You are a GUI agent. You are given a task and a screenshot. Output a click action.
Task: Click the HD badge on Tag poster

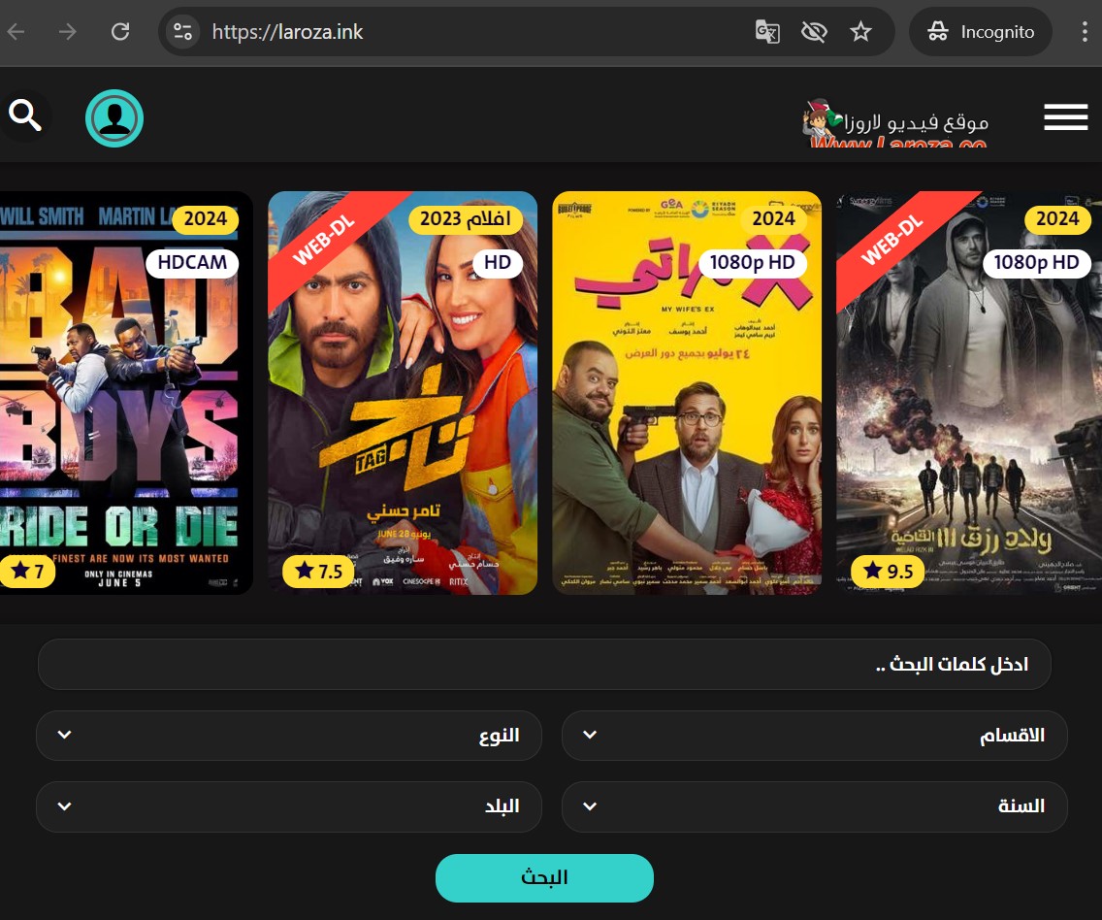(x=498, y=263)
